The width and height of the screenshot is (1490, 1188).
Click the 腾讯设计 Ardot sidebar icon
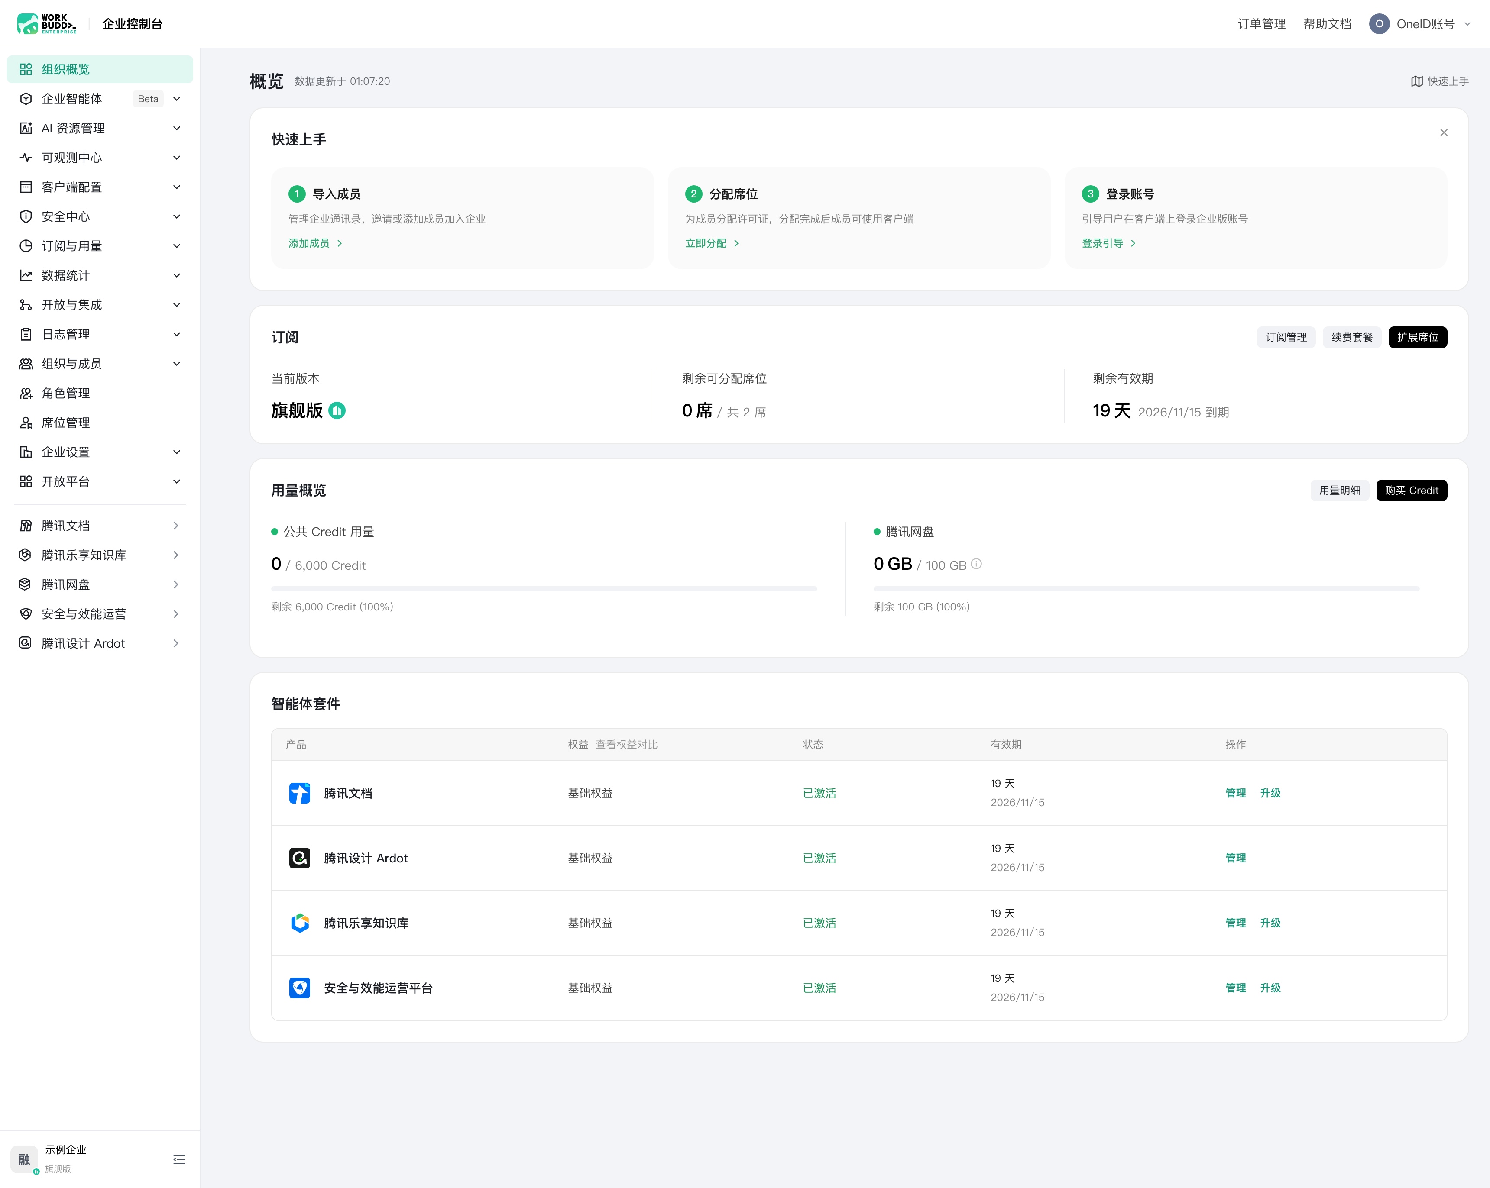coord(26,643)
